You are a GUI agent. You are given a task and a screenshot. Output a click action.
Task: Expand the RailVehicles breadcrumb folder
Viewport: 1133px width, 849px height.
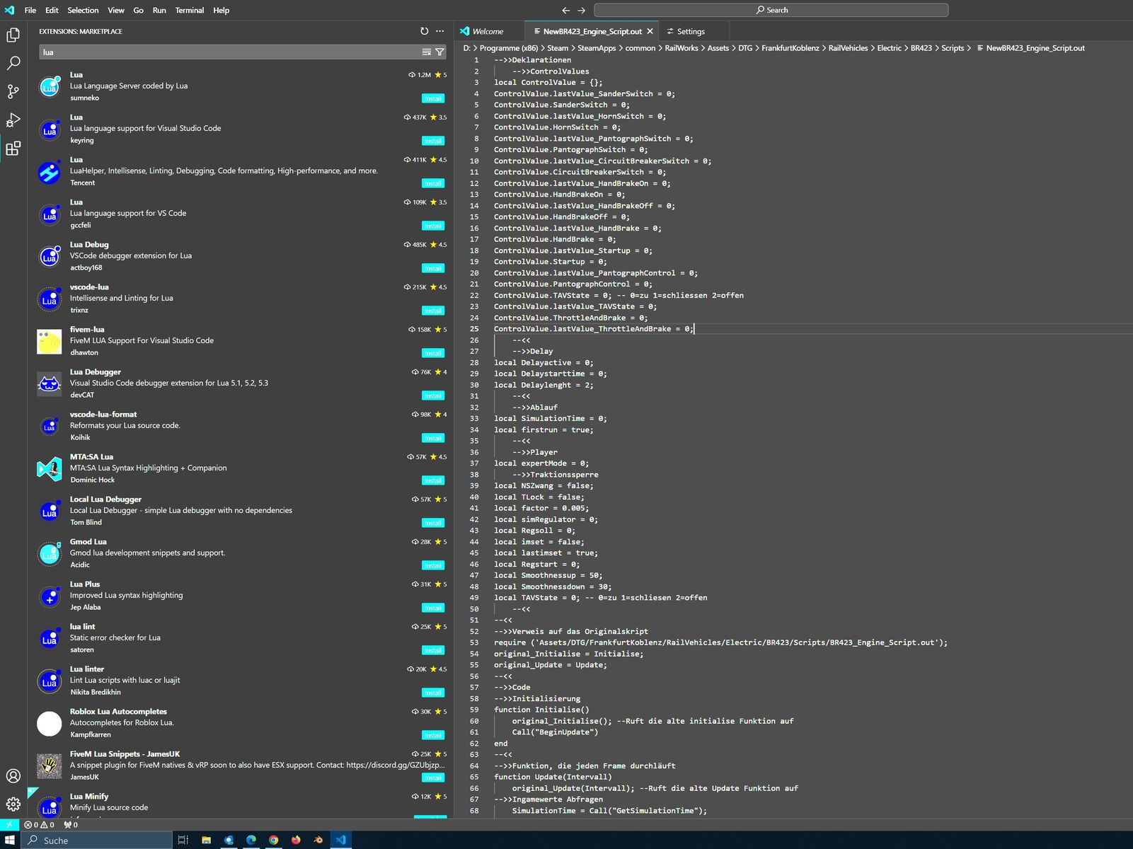[848, 48]
